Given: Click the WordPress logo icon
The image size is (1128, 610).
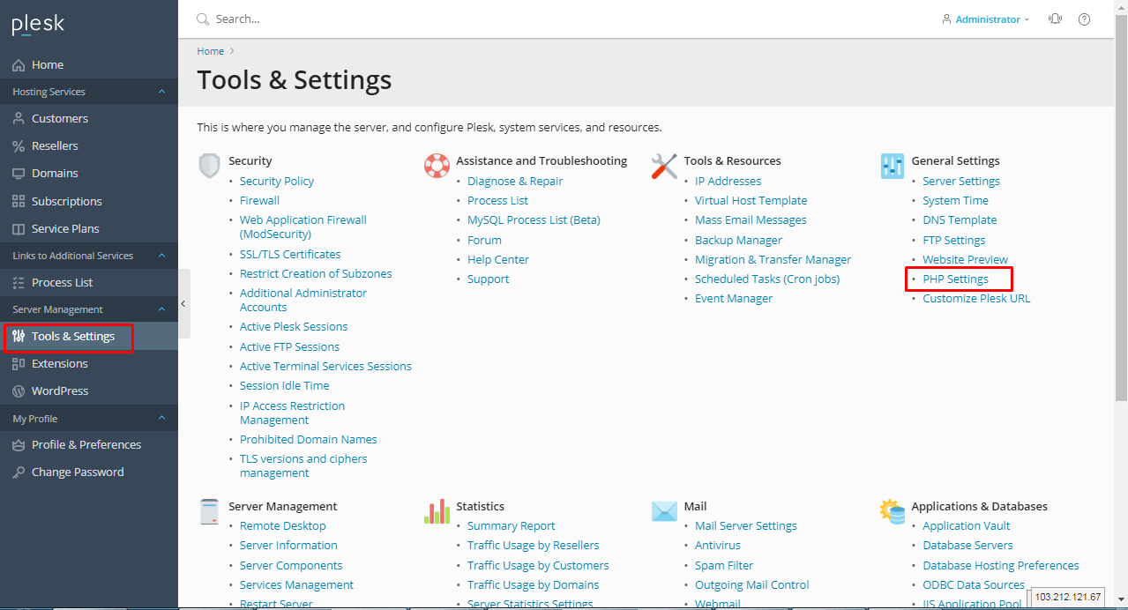Looking at the screenshot, I should tap(19, 391).
